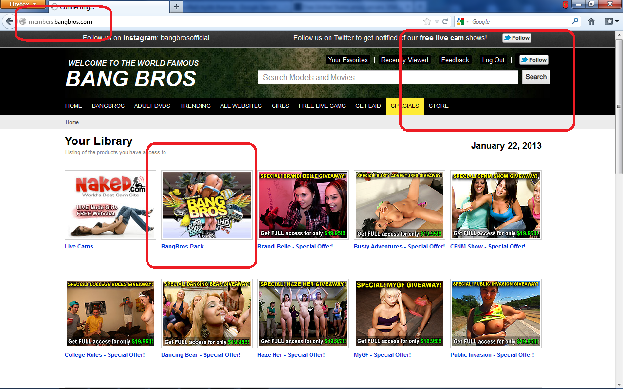Click the Brandi Belle giveaway thumbnail
This screenshot has width=623, height=389.
click(x=303, y=205)
